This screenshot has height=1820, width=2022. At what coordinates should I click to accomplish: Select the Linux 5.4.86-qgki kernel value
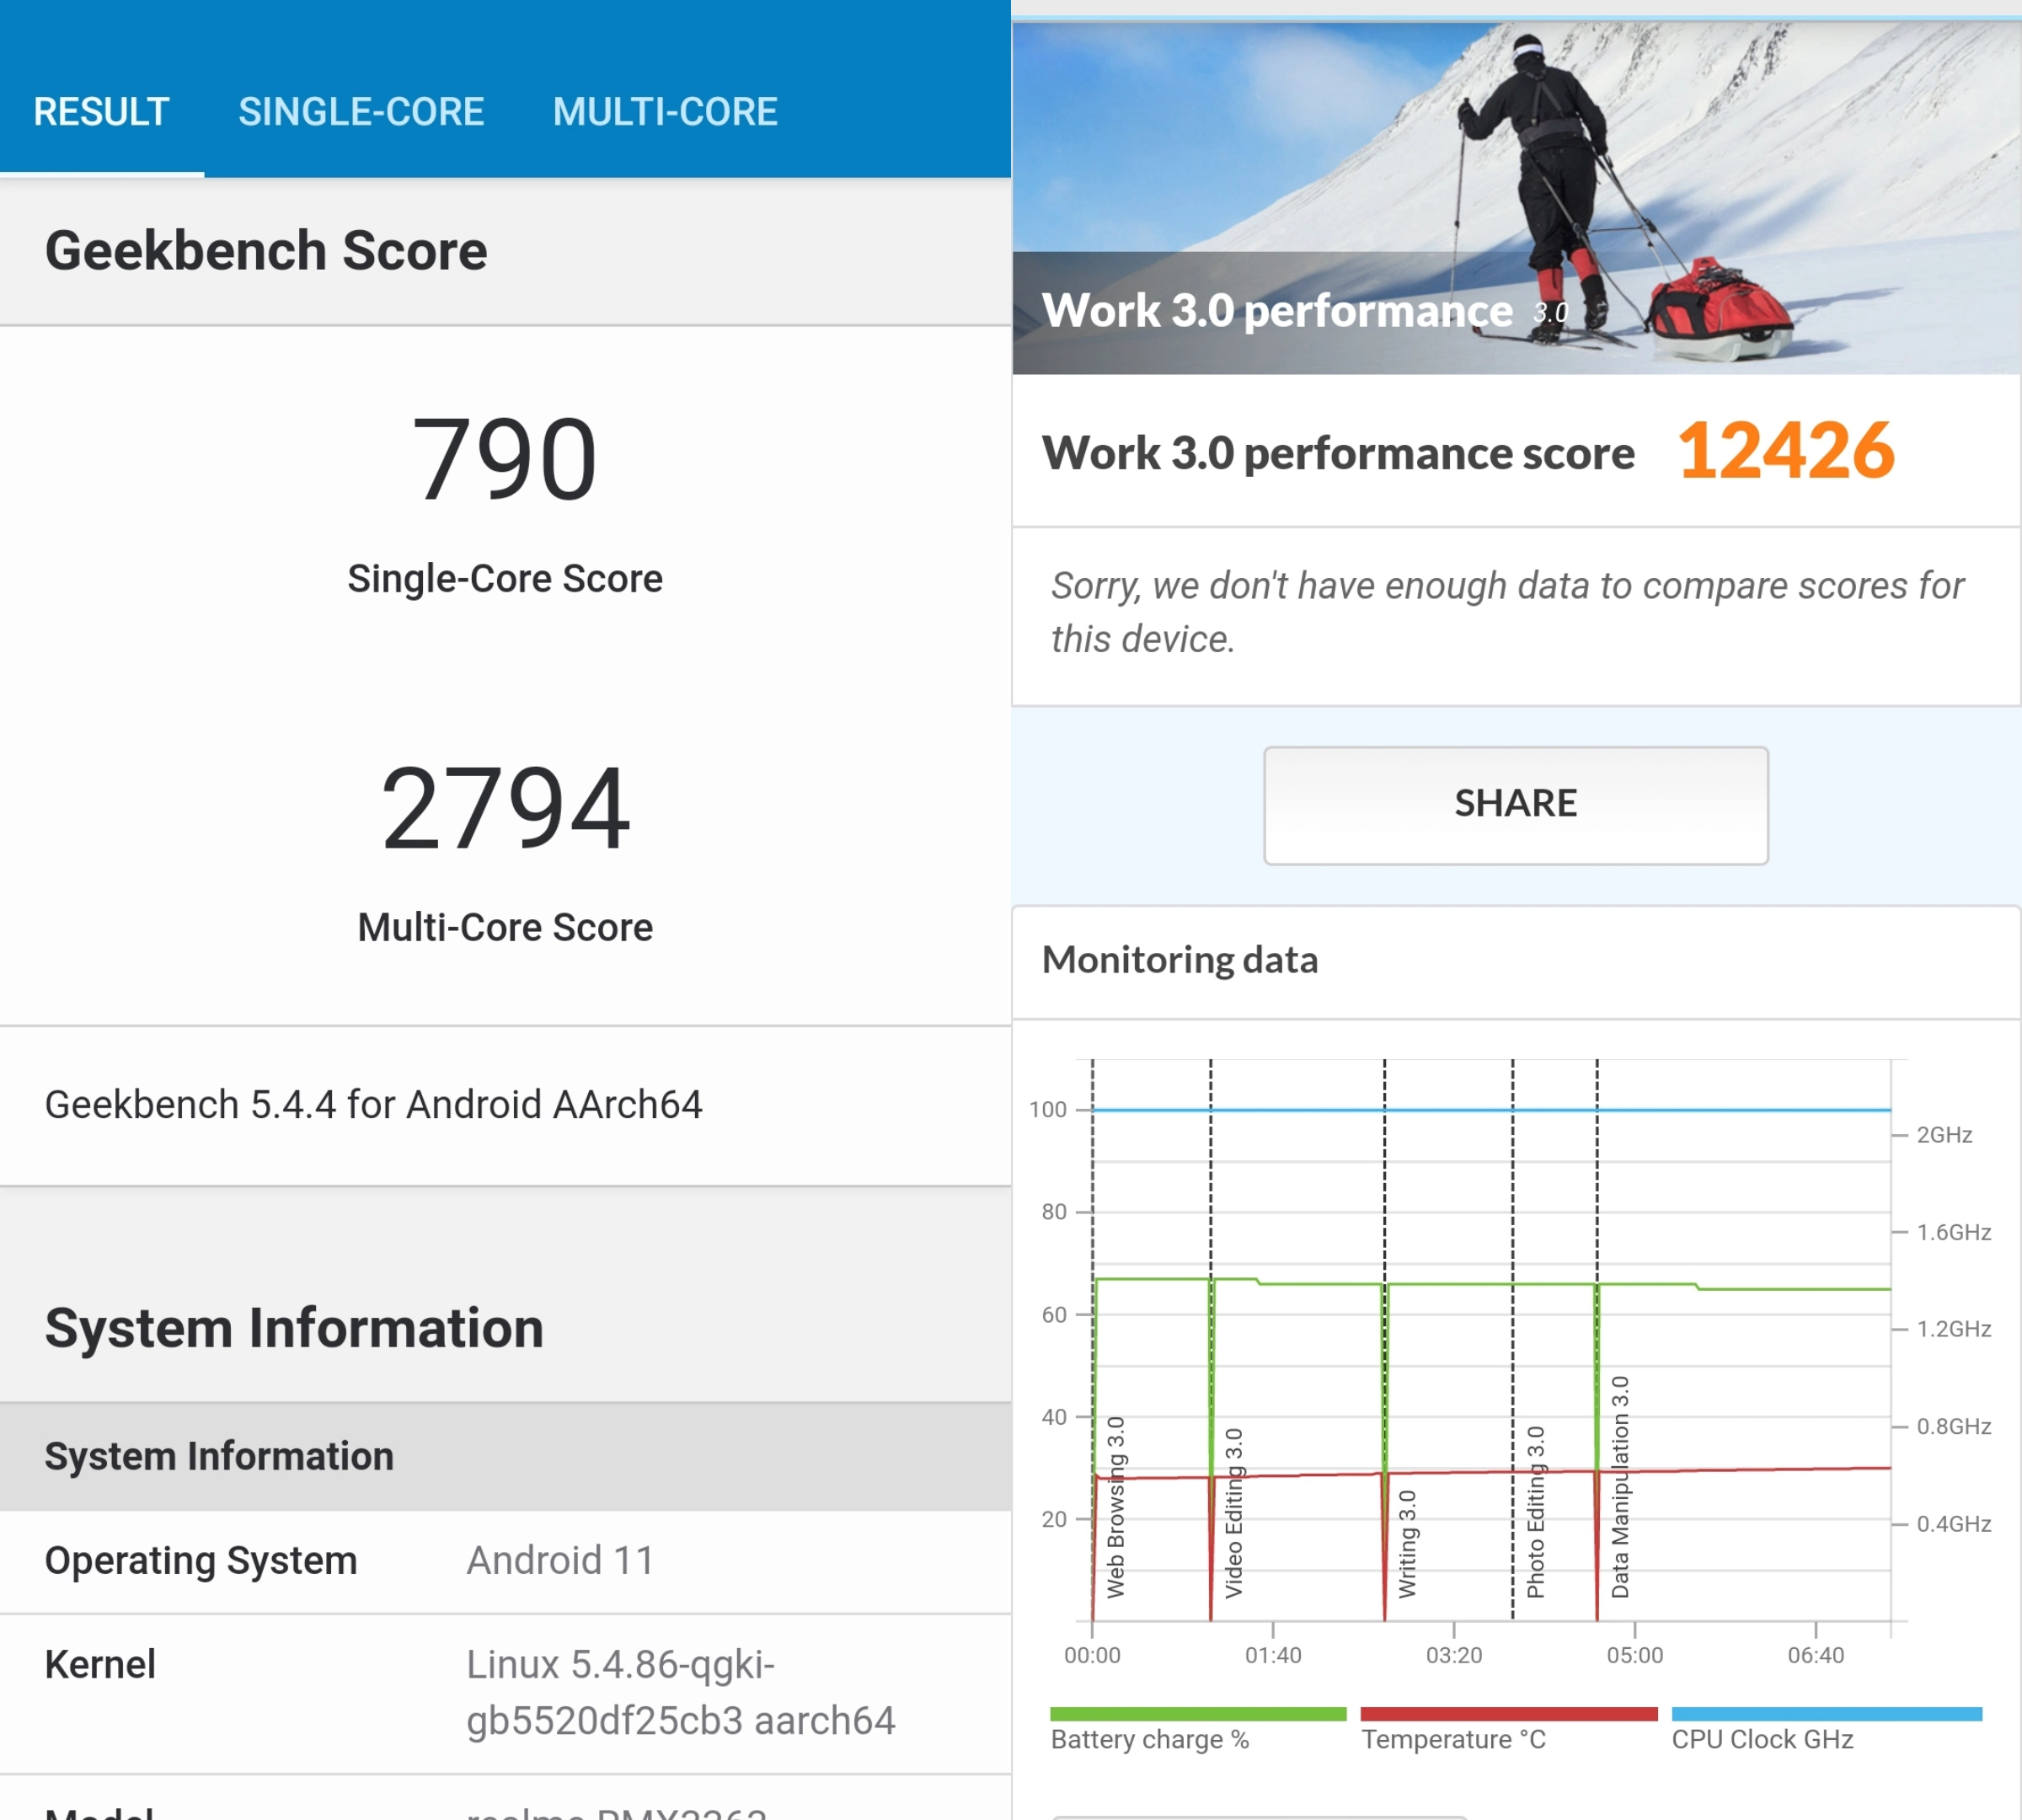click(681, 1692)
